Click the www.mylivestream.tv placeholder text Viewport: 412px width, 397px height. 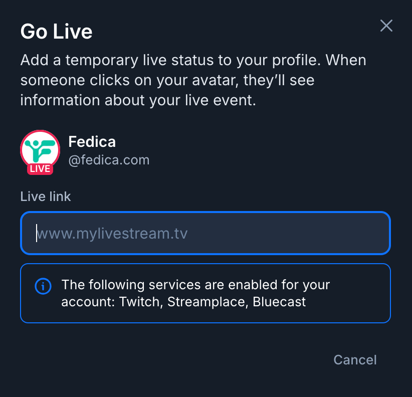point(112,234)
